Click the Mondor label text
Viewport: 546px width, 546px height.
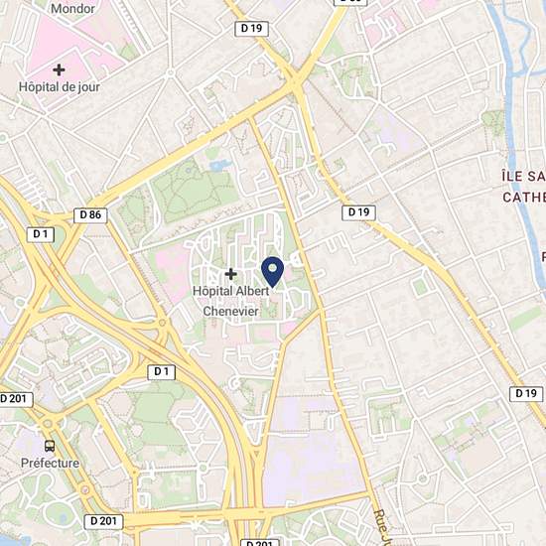point(72,8)
